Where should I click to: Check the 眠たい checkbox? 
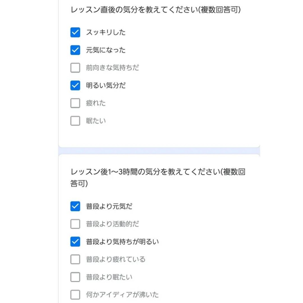(x=75, y=121)
